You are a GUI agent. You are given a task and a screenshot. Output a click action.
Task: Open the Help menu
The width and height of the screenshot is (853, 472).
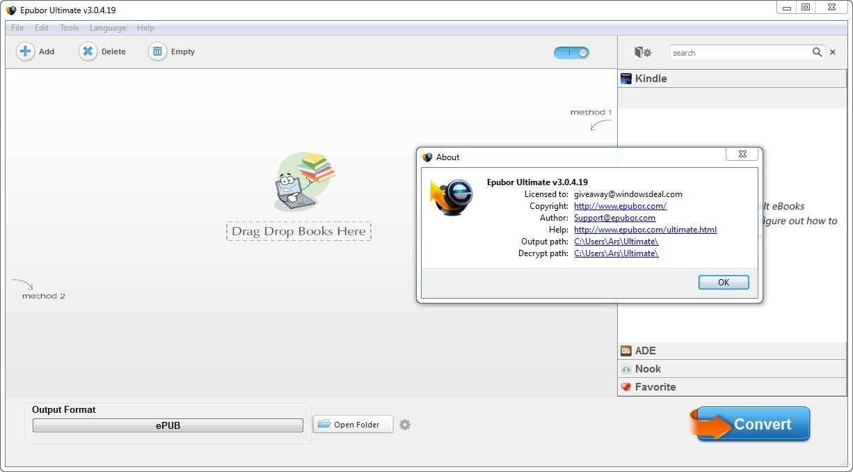pyautogui.click(x=145, y=28)
